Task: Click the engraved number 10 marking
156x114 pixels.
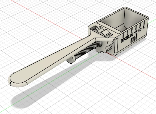Action: [140, 30]
